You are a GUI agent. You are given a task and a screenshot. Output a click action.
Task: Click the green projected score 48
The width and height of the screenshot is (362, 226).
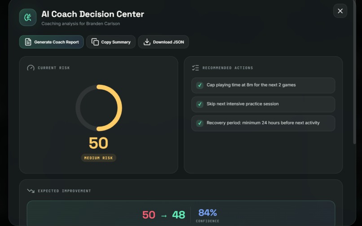pyautogui.click(x=178, y=215)
